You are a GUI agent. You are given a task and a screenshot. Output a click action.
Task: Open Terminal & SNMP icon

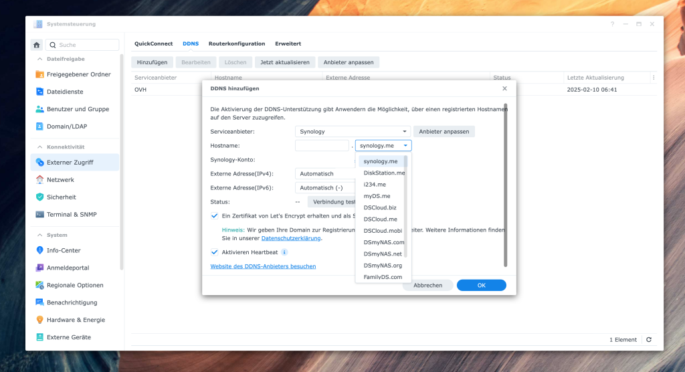(x=39, y=215)
